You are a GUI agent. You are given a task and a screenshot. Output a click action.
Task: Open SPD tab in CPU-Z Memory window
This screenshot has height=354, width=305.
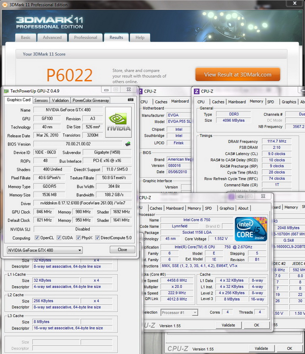[x=271, y=102]
